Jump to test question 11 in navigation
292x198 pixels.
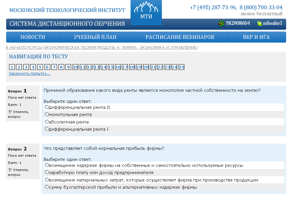pyautogui.click(x=83, y=67)
